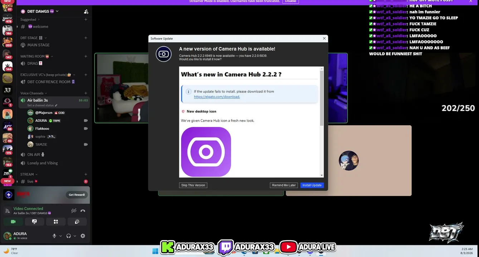Open server with 478 unread badge
This screenshot has height=257, width=479.
(8, 19)
